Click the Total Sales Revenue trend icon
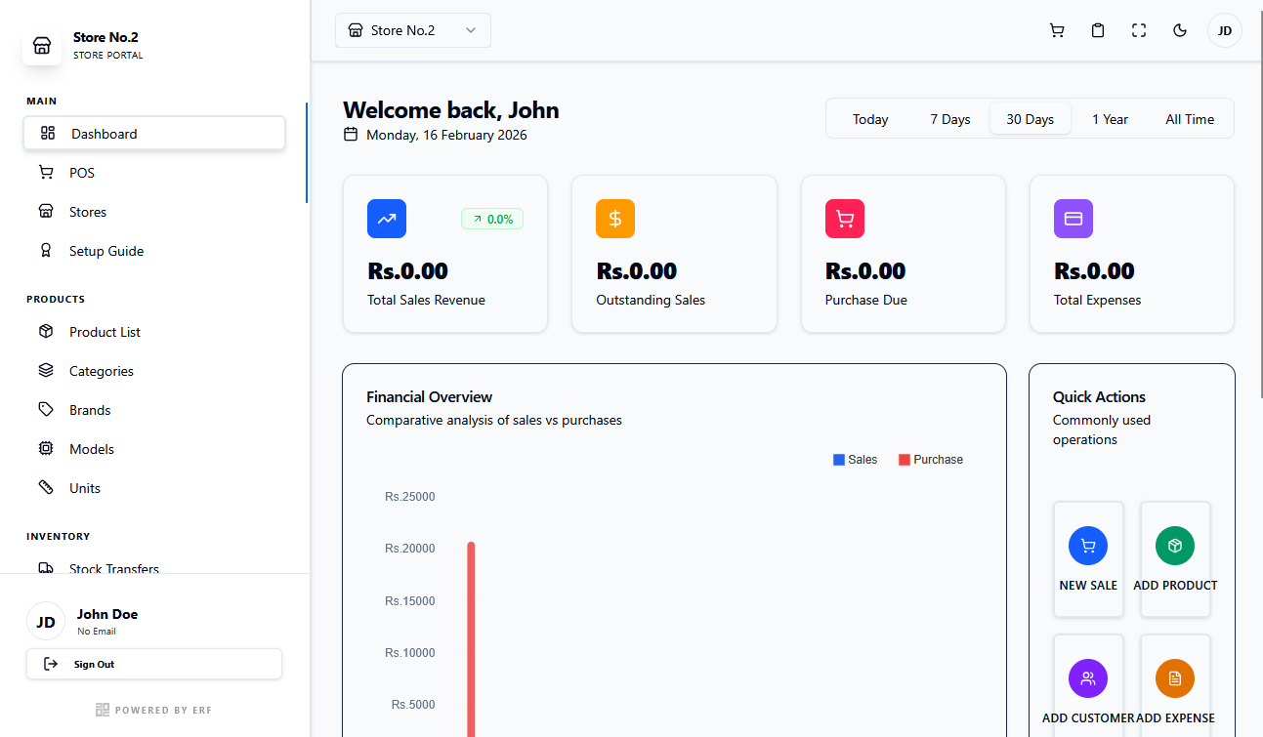Screen dimensions: 1263x737 coord(387,219)
